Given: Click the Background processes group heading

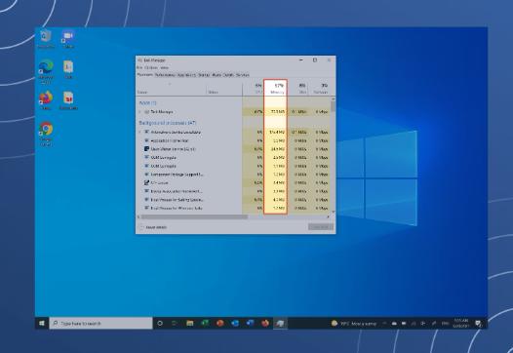Looking at the screenshot, I should [168, 123].
